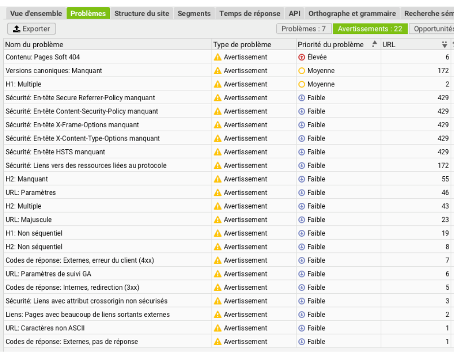This screenshot has width=454, height=358.
Task: Select Codes de réponse: Internes, redirection (3xx)
Action: pos(72,287)
